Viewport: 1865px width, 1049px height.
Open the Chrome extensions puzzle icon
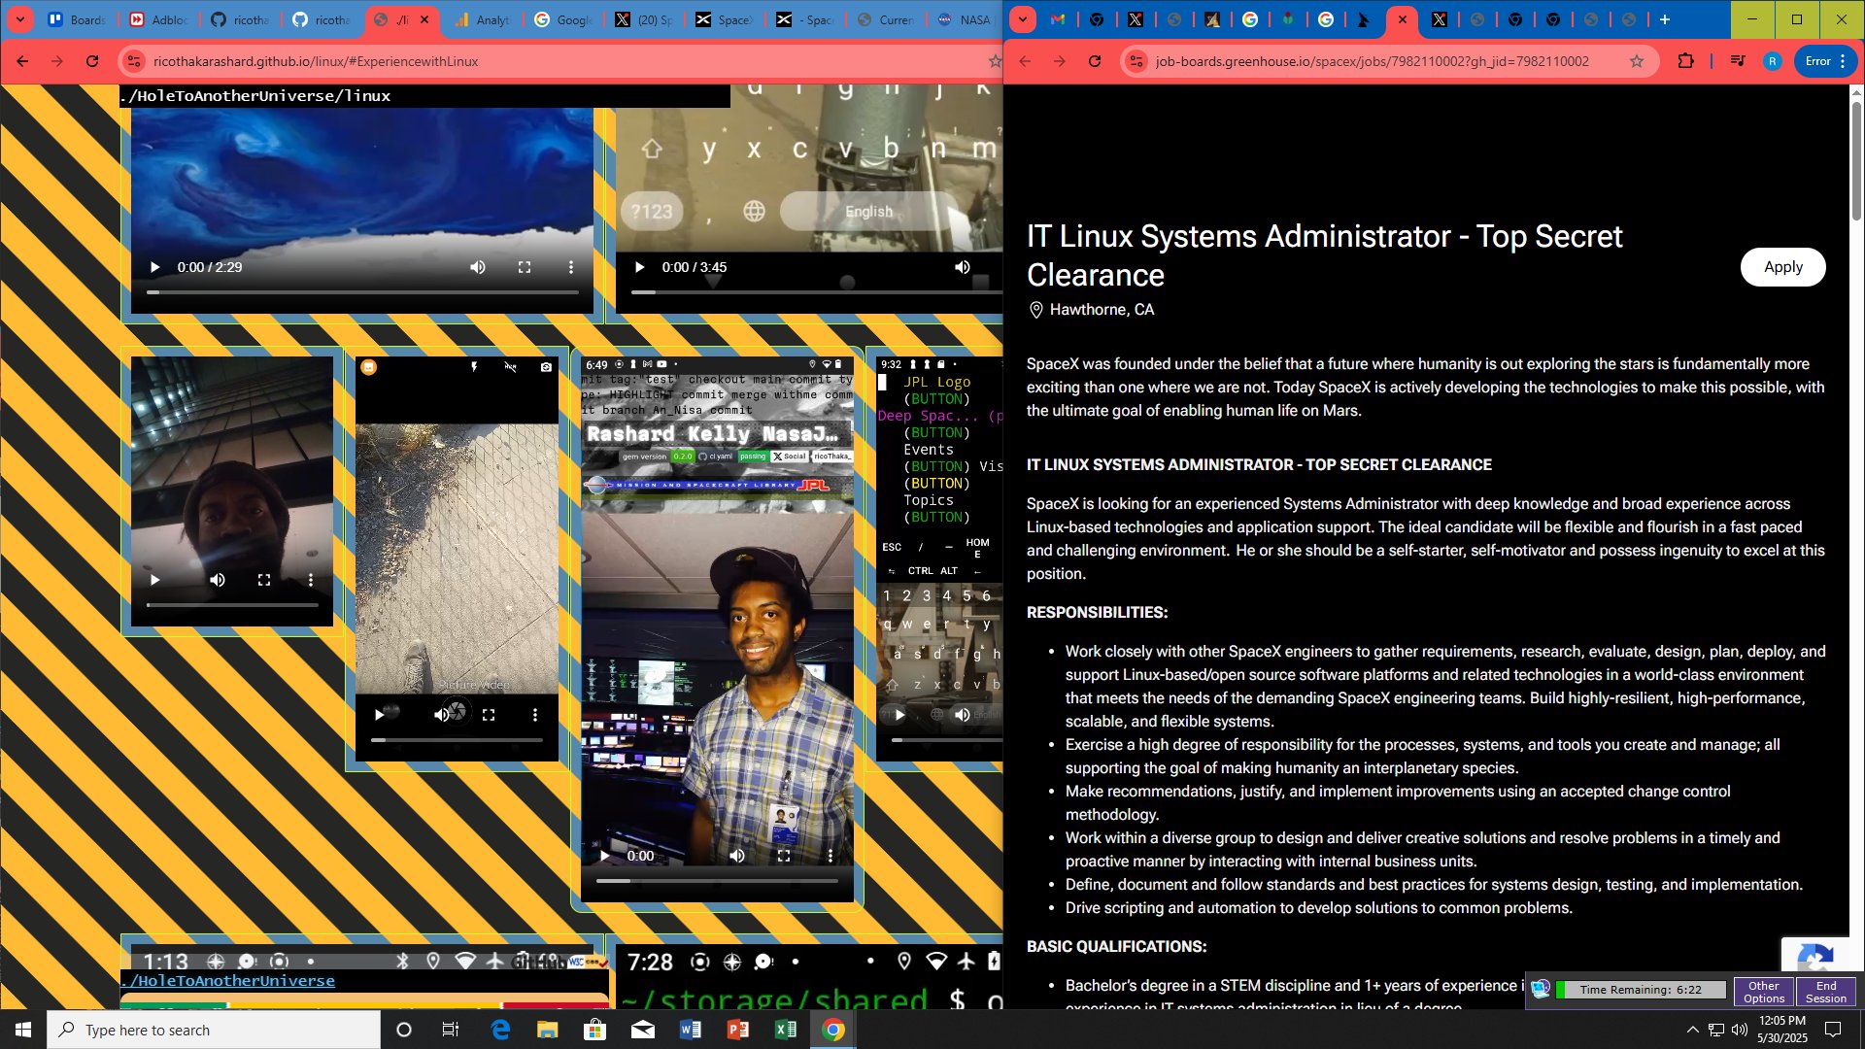(x=1685, y=61)
